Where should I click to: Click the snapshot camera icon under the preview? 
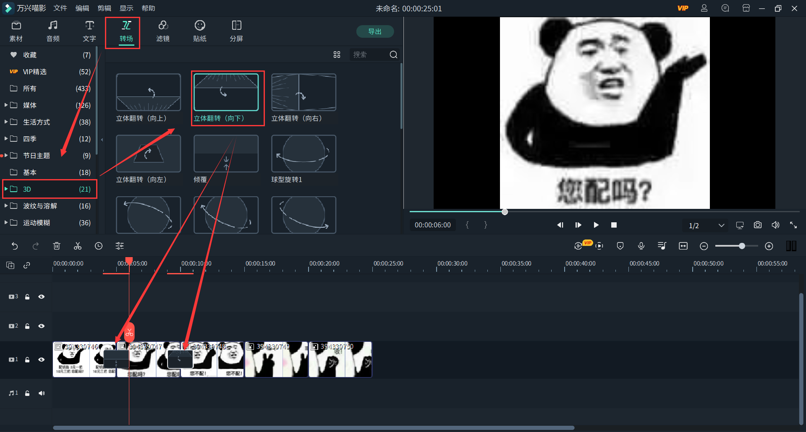(x=757, y=225)
